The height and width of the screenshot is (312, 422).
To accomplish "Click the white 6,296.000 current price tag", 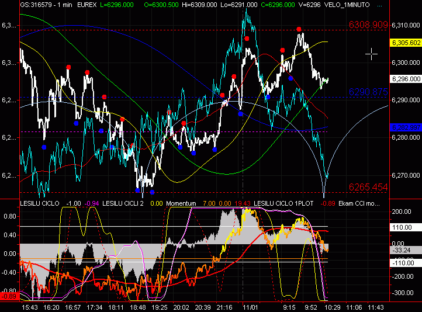I will pos(406,79).
